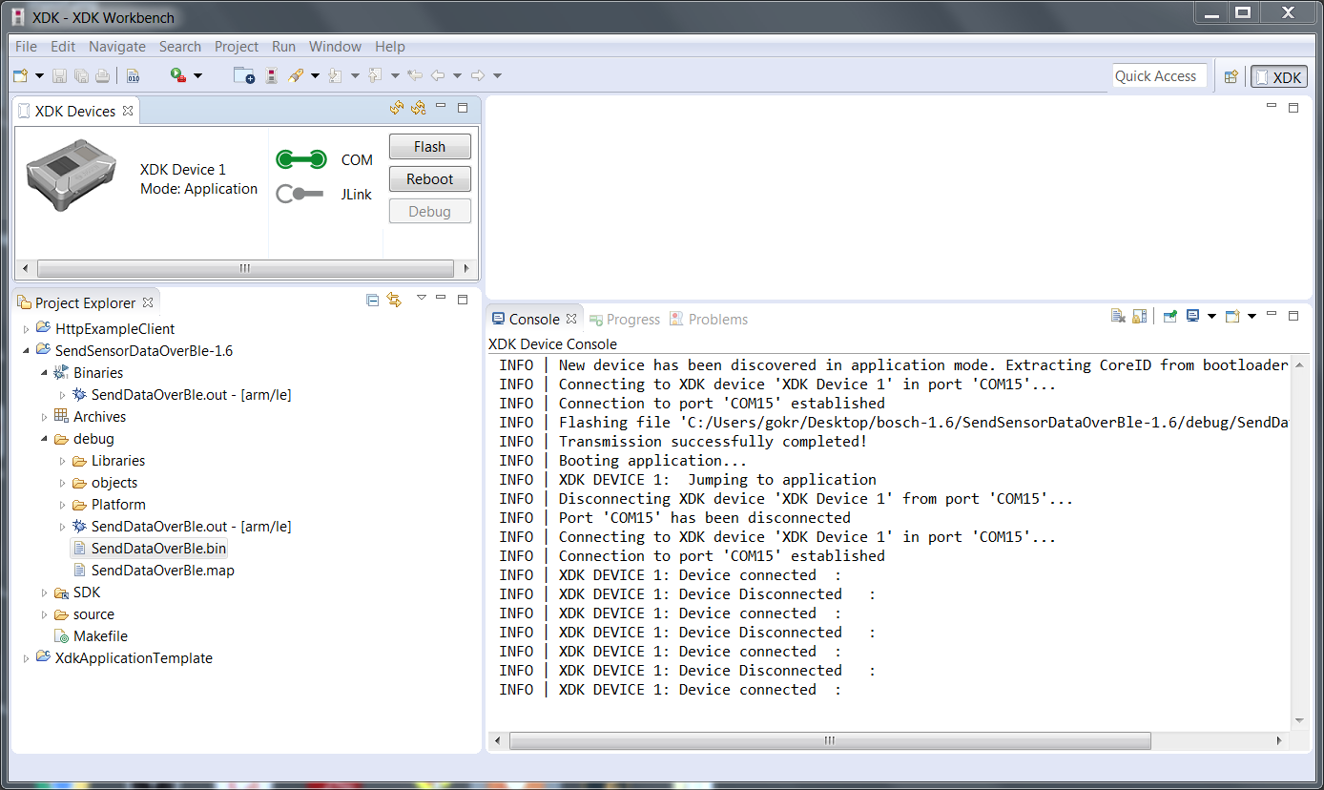Click the New wizard toolbar icon
This screenshot has height=790, width=1324.
click(x=21, y=75)
